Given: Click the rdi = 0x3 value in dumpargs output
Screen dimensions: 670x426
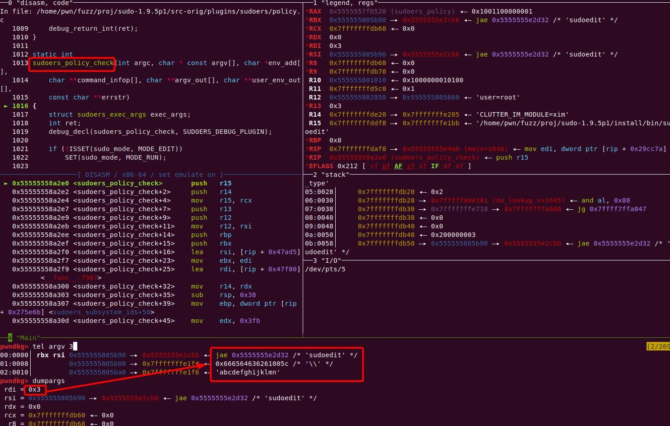Looking at the screenshot, I should 34,389.
